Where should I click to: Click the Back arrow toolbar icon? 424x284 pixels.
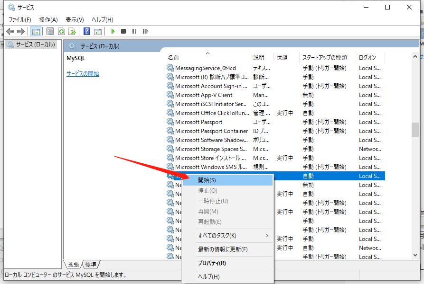(10, 32)
